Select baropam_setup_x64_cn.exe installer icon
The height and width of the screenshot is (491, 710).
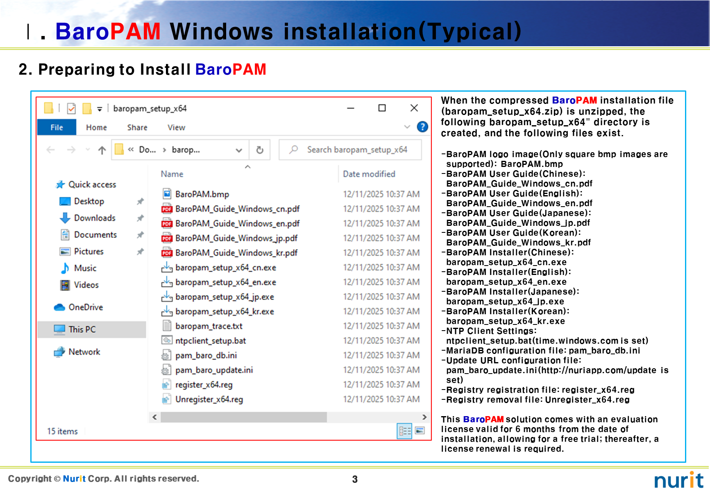pos(167,268)
